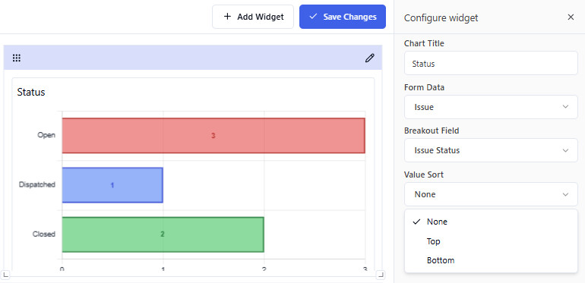The height and width of the screenshot is (283, 585).
Task: Click the Chart Title label
Action: (424, 43)
